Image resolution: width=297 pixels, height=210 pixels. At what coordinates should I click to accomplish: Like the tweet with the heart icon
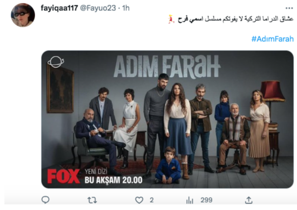(139, 200)
